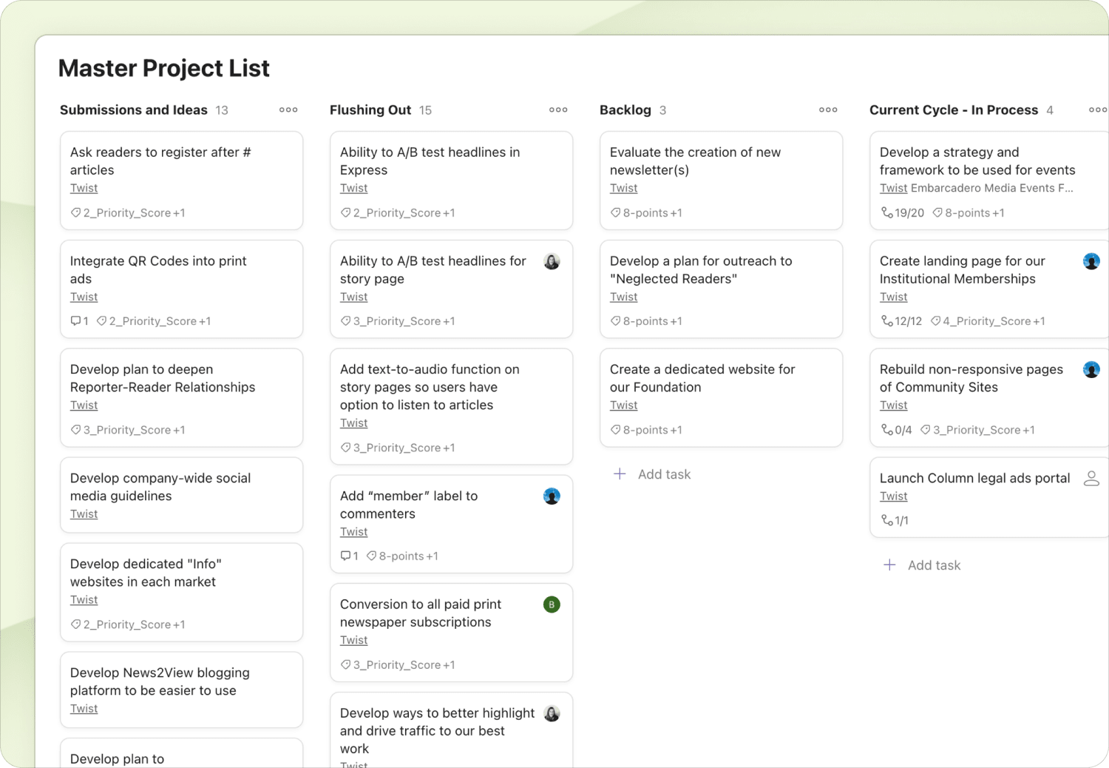Click plus icon to add Backlog task
1109x768 pixels.
620,474
